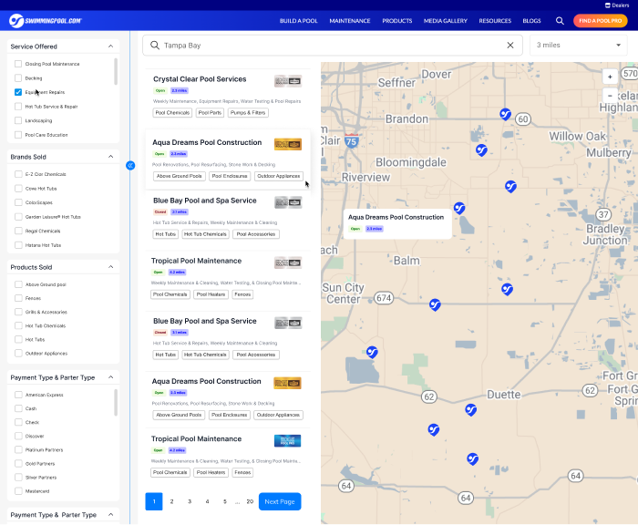Click the map pin south of Brandon

click(x=481, y=150)
